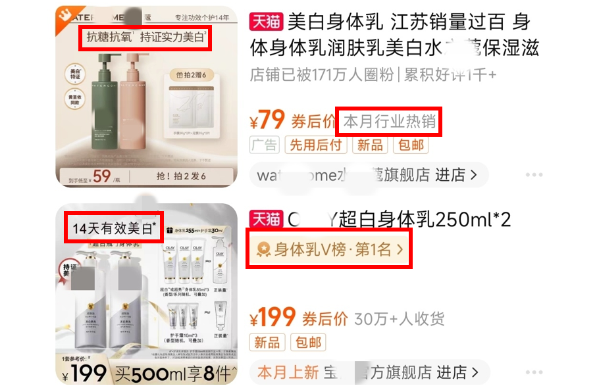
Task: Click the Tmall badge on second listing
Action: click(x=267, y=219)
